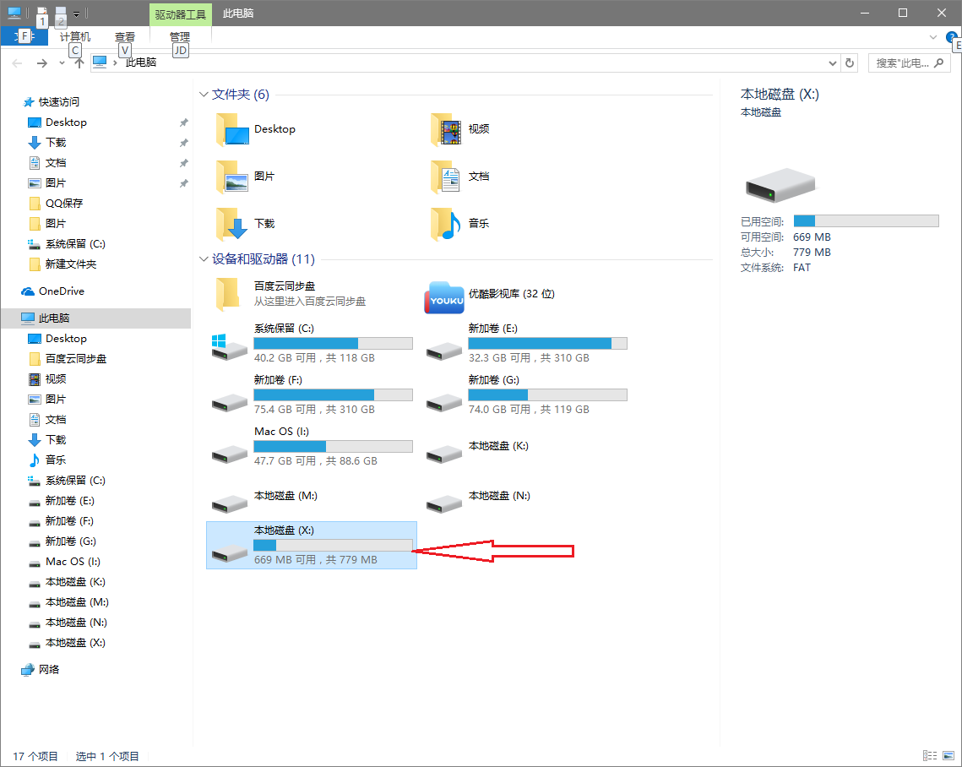Open the Desktop folder in the folders section
Viewport: 962px width, 767px height.
[257, 129]
